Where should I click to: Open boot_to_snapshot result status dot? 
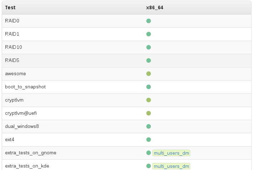(148, 87)
